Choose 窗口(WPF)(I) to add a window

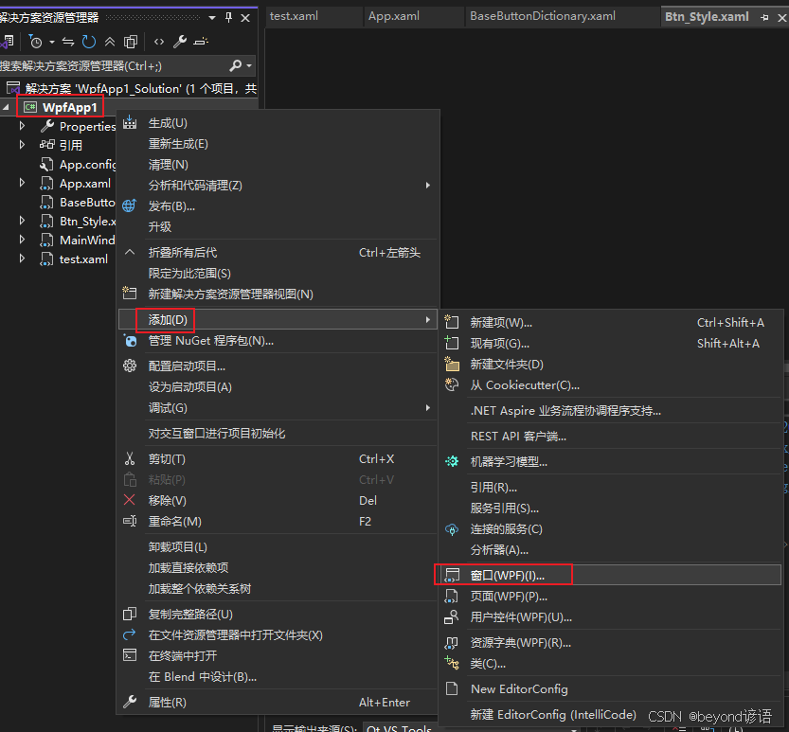tap(610, 575)
